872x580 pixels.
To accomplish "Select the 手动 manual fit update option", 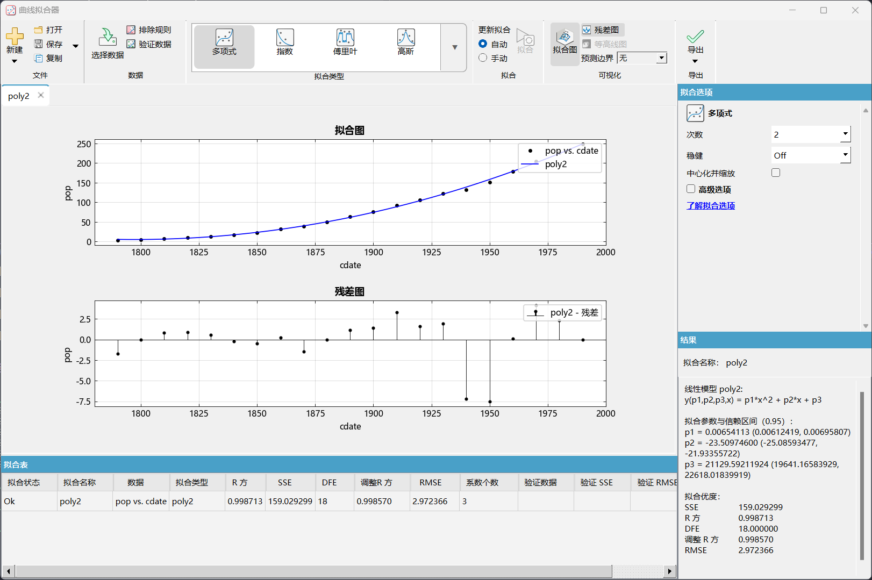I will click(483, 58).
